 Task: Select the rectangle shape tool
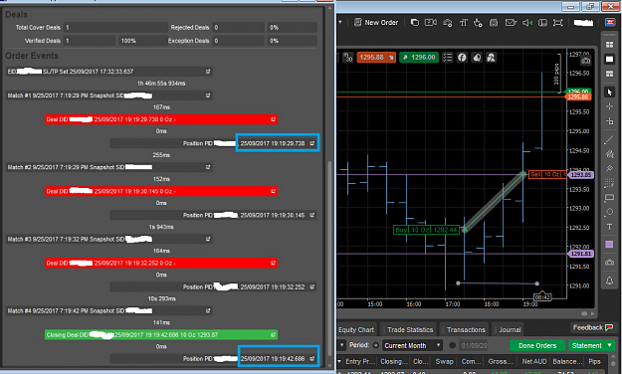609,198
